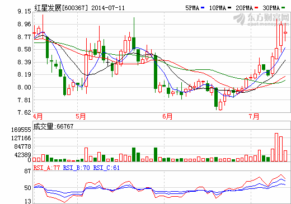Click the 169555 volume axis label
The image size is (291, 204).
pyautogui.click(x=21, y=130)
